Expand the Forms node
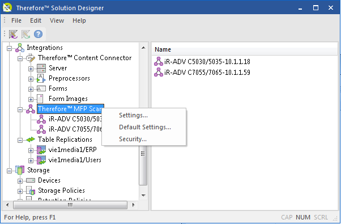Screen dimensions: 341x224 click(x=31, y=89)
